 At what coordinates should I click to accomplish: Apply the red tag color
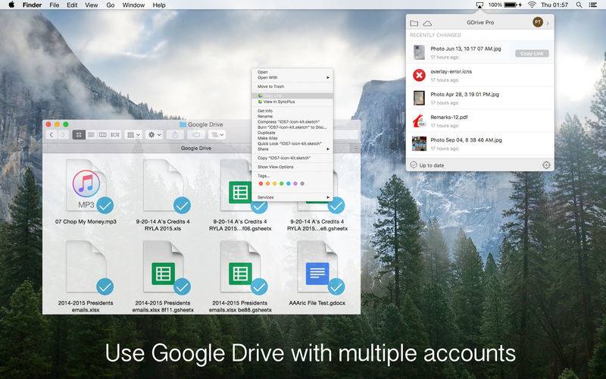coord(261,183)
